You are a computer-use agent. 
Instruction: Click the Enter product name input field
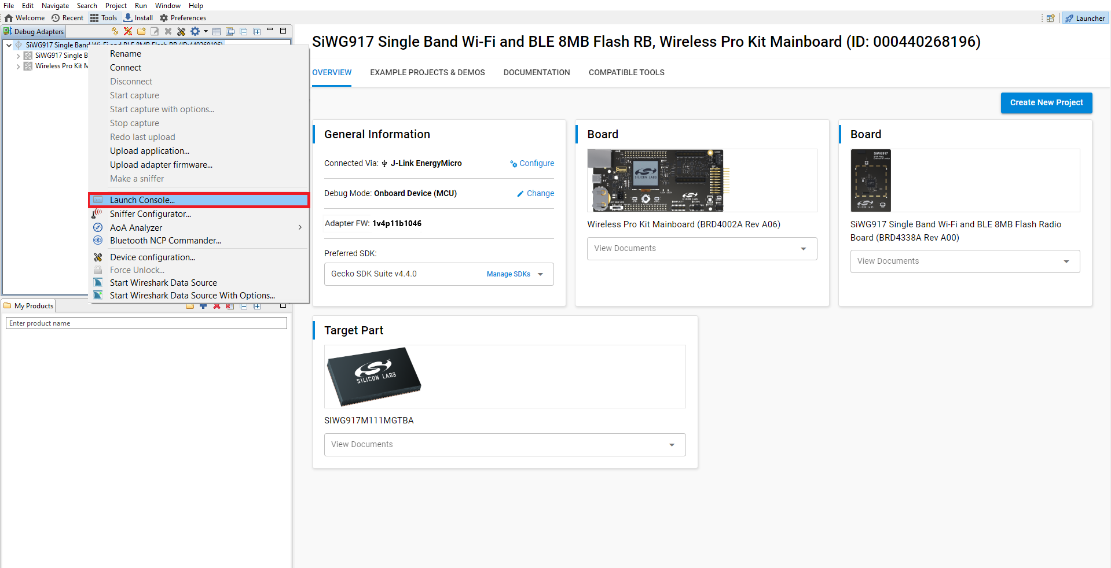(146, 323)
